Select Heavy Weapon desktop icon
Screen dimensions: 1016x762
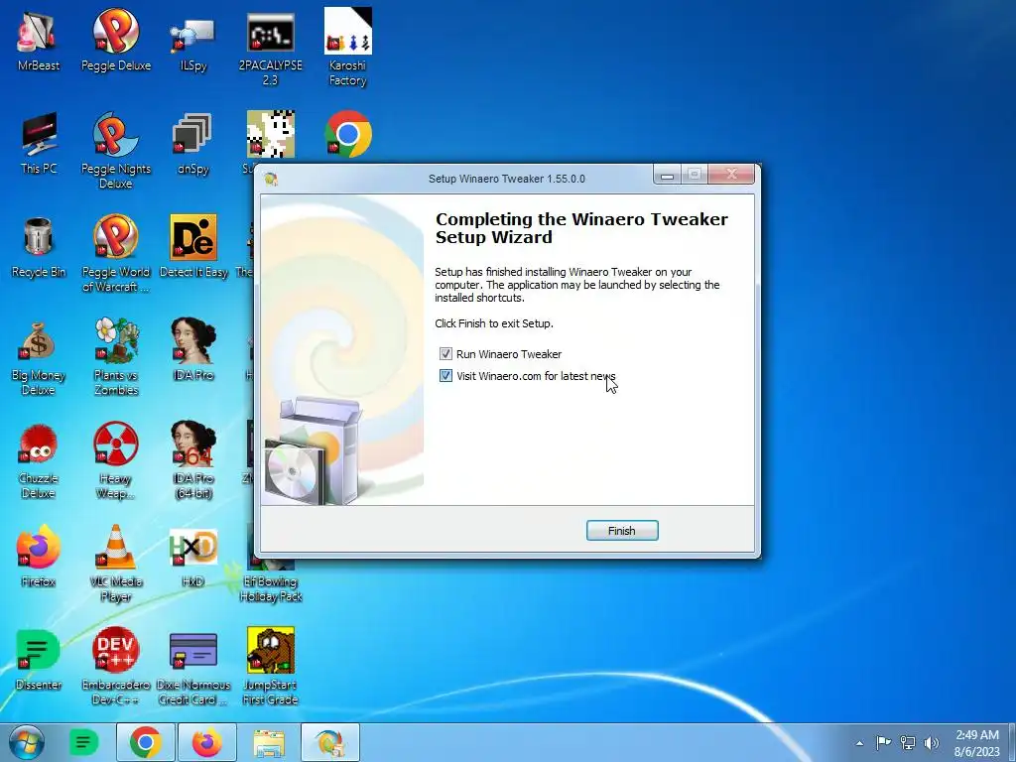[x=115, y=461]
